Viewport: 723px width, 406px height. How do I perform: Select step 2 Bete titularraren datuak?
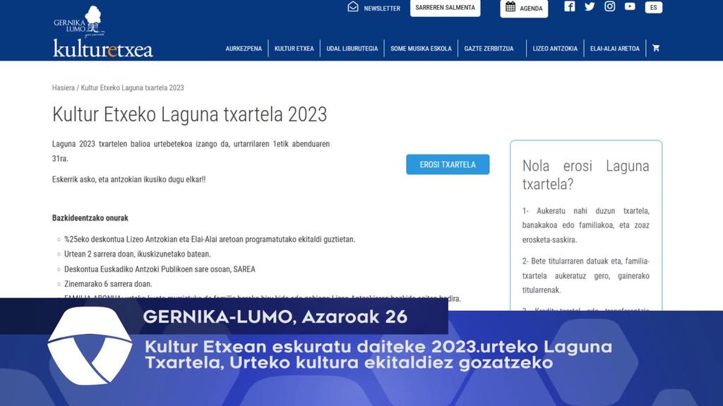point(585,276)
